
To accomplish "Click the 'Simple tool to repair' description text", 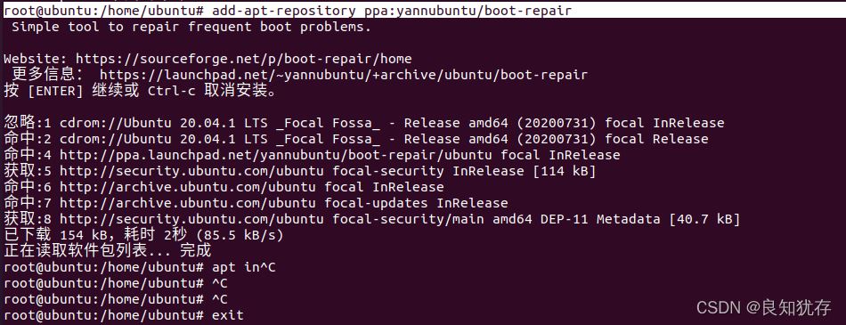I will pos(191,27).
